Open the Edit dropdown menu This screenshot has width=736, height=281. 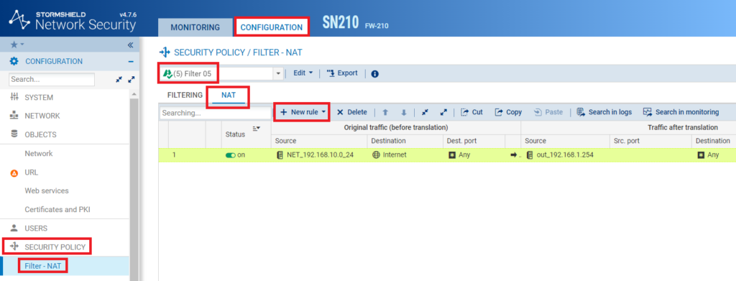pos(303,73)
